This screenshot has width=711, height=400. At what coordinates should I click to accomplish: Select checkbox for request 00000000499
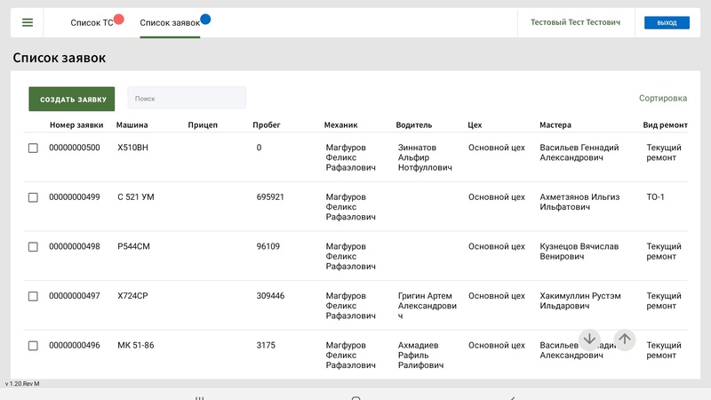pos(33,197)
